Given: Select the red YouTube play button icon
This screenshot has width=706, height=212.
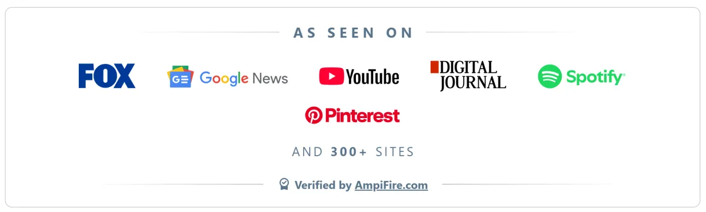Looking at the screenshot, I should (x=331, y=76).
